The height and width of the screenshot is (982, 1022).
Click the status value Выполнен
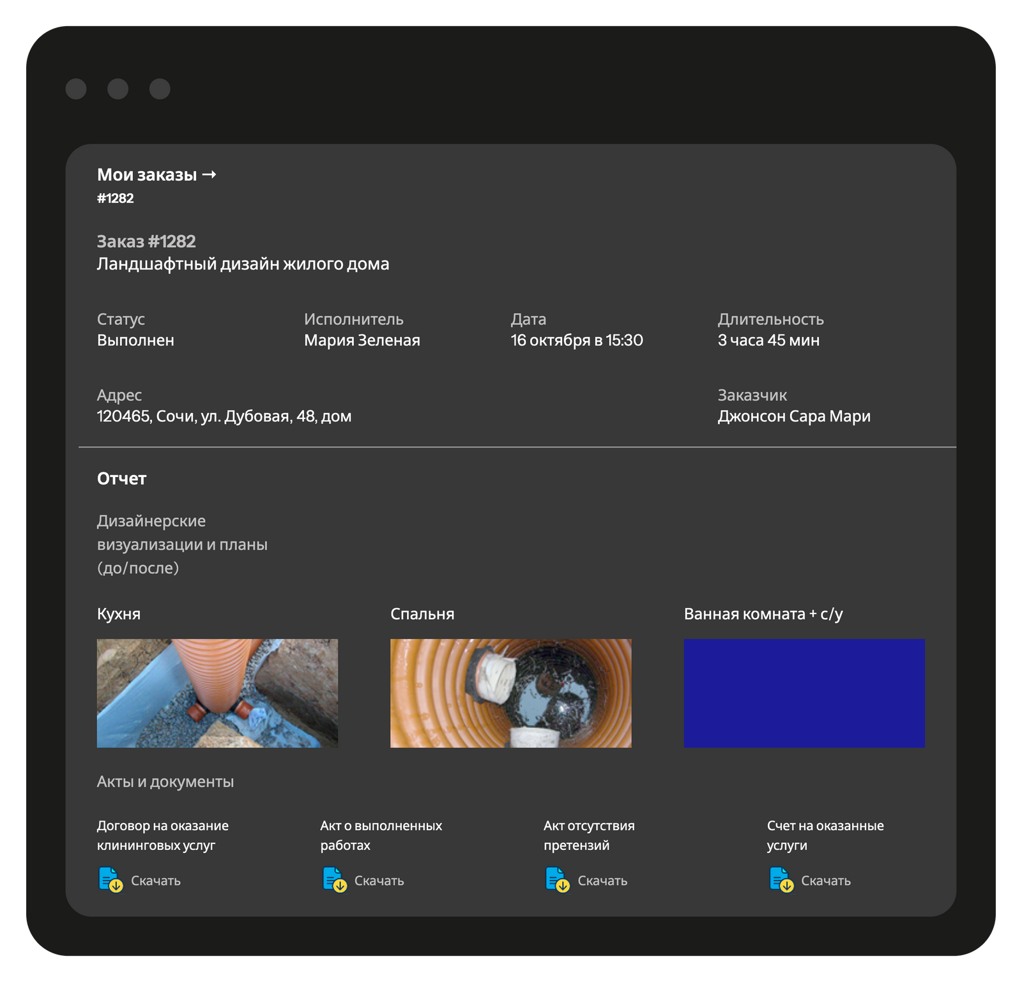point(135,340)
